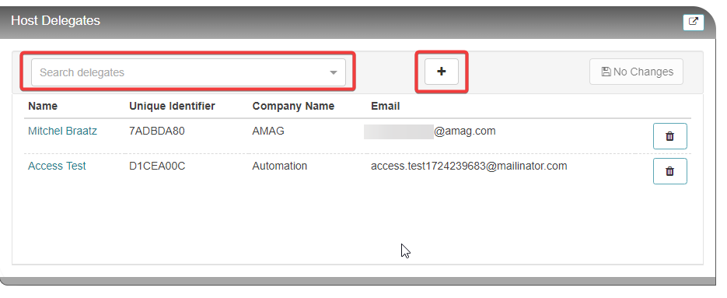
Task: Focus the Search delegates input field
Action: (x=188, y=72)
